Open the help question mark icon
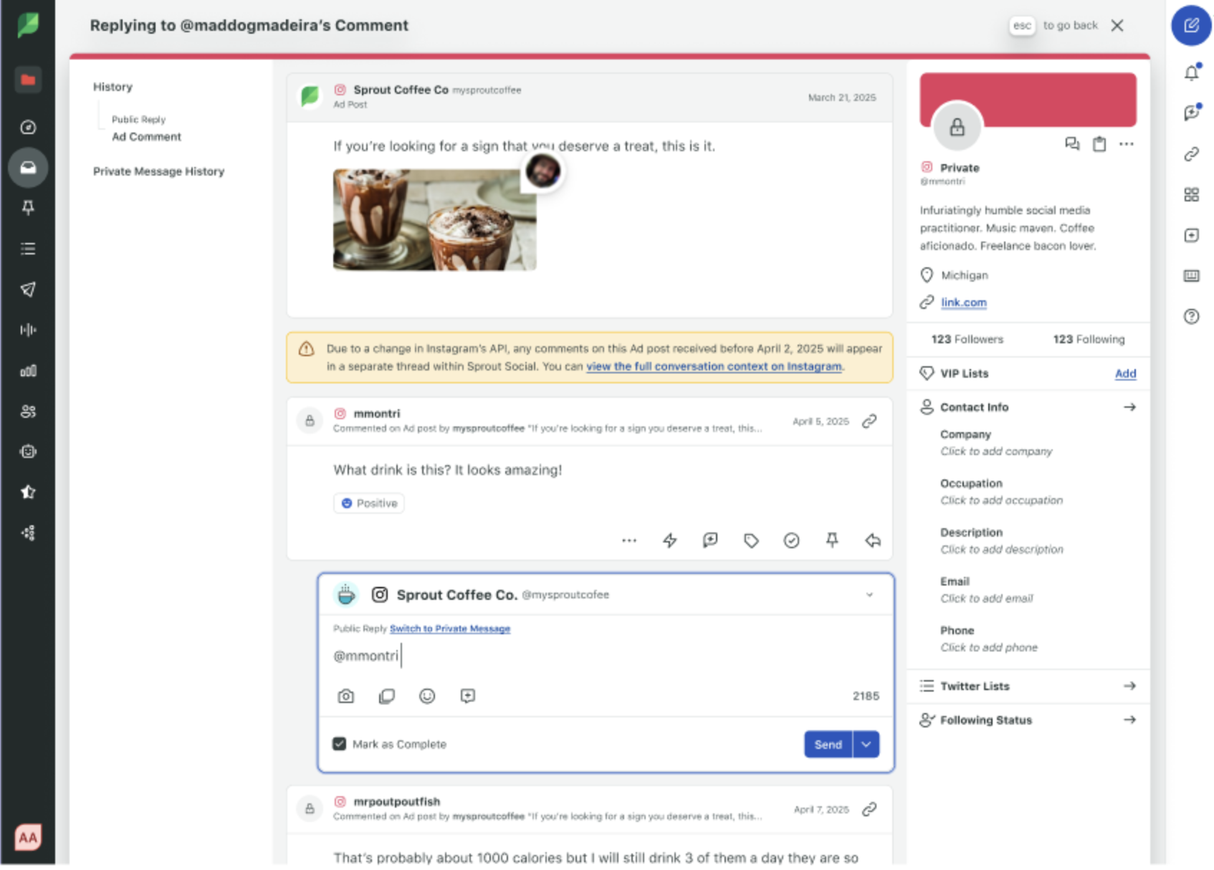This screenshot has height=870, width=1214. tap(1191, 316)
